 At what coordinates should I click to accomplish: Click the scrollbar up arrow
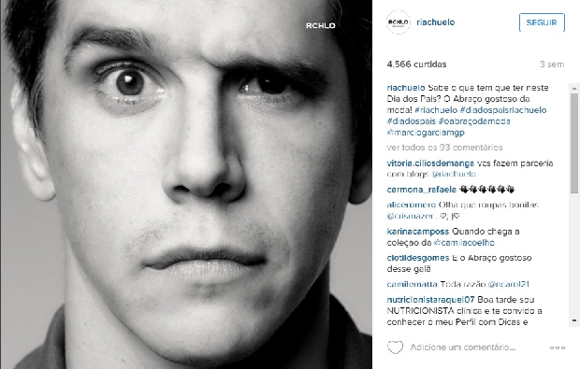coord(574,88)
